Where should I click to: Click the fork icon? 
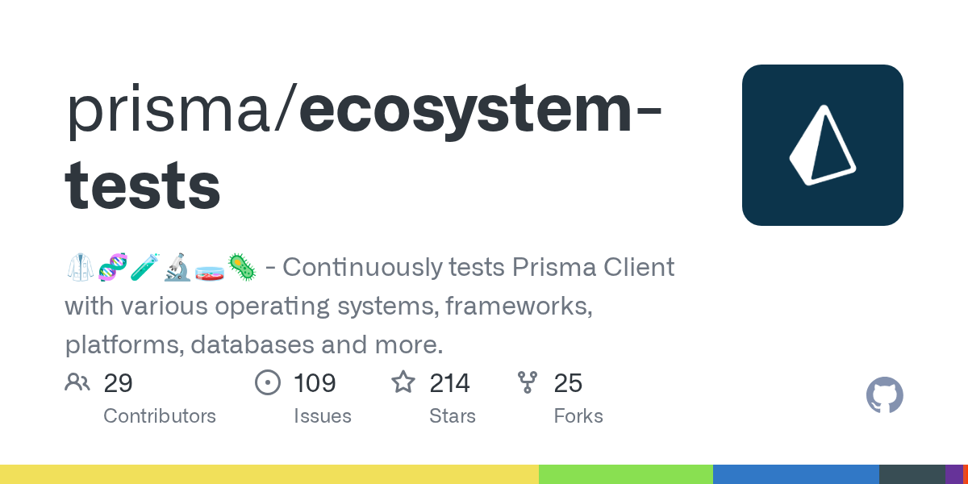(x=528, y=382)
